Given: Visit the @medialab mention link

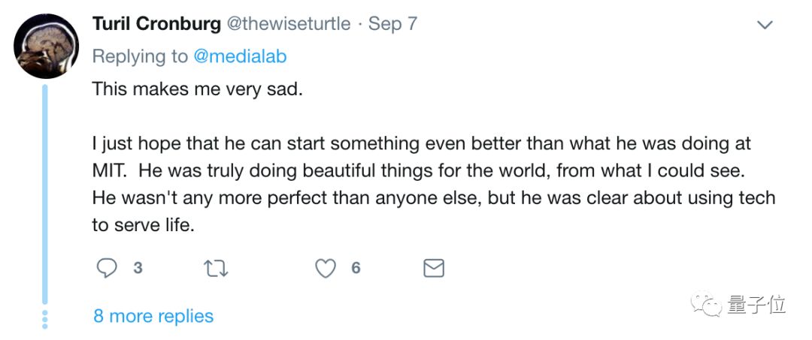Looking at the screenshot, I should pyautogui.click(x=241, y=56).
